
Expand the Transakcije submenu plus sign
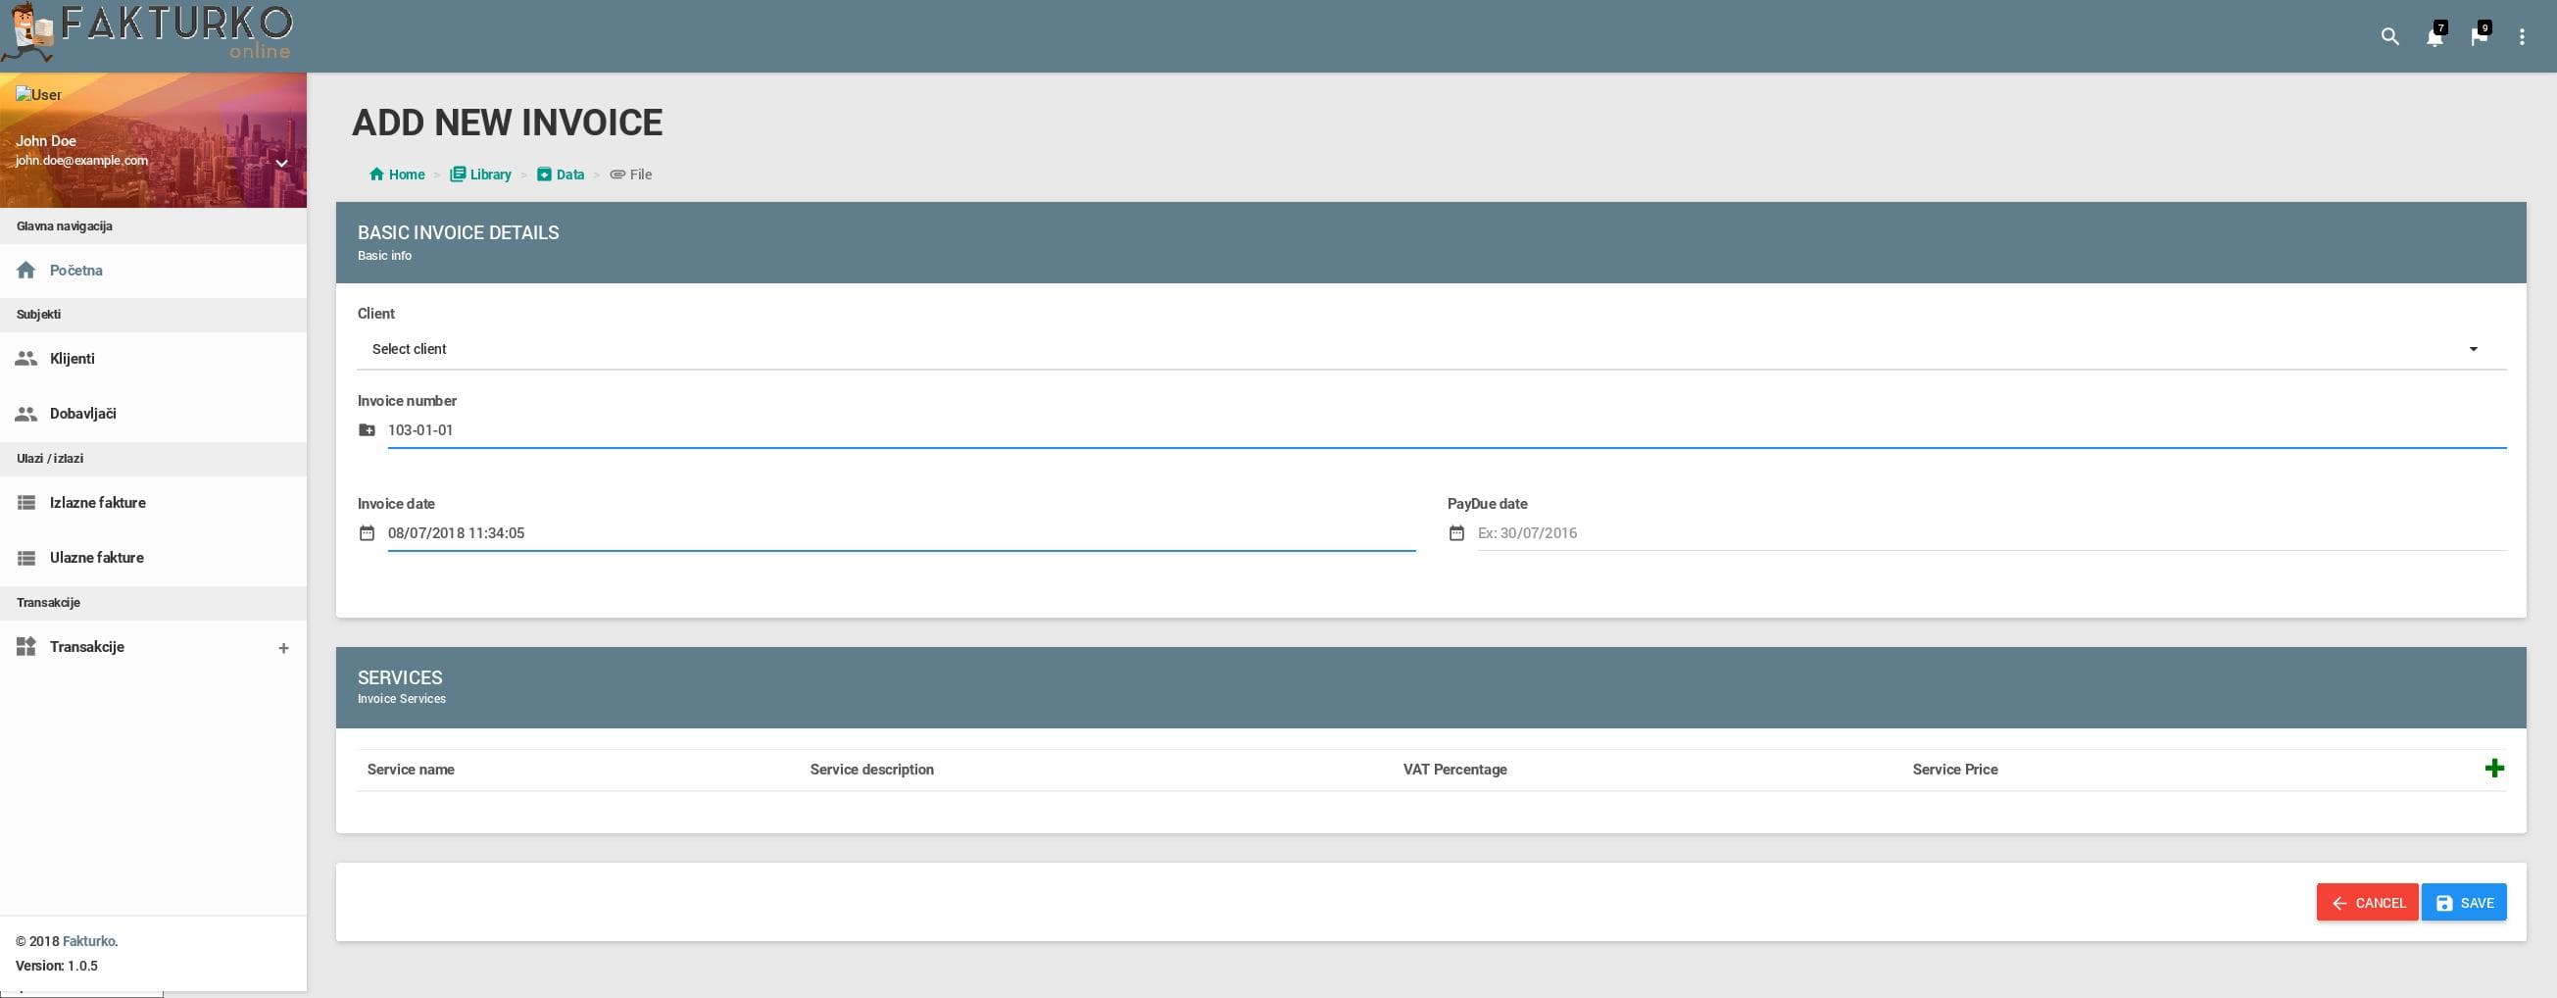tap(284, 648)
